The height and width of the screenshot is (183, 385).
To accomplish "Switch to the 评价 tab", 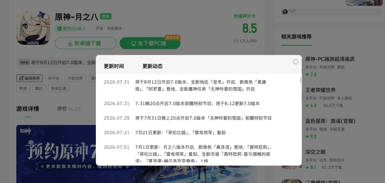I will [69, 109].
